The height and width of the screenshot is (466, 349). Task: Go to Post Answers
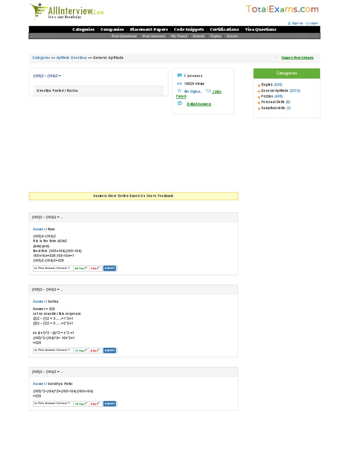click(154, 36)
